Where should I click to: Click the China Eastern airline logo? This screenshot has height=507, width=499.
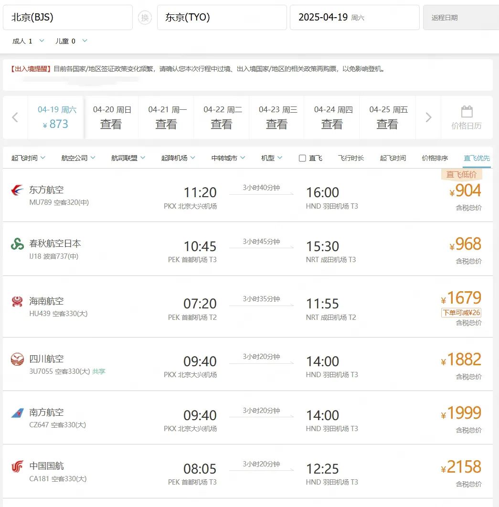(x=17, y=190)
